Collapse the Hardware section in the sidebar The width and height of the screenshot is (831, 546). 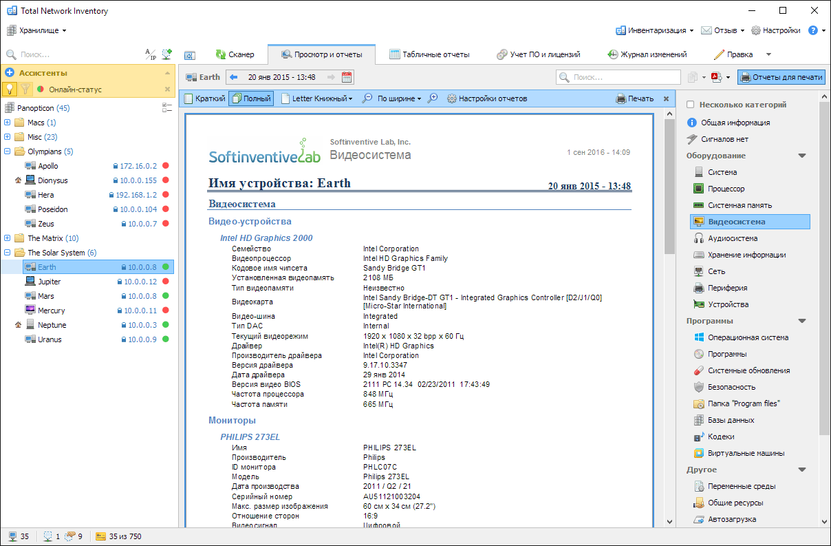[x=801, y=156]
